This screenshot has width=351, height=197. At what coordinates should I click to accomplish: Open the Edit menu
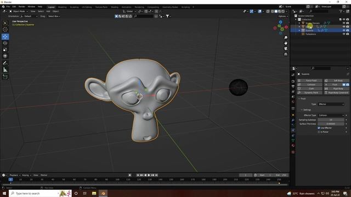click(x=14, y=7)
